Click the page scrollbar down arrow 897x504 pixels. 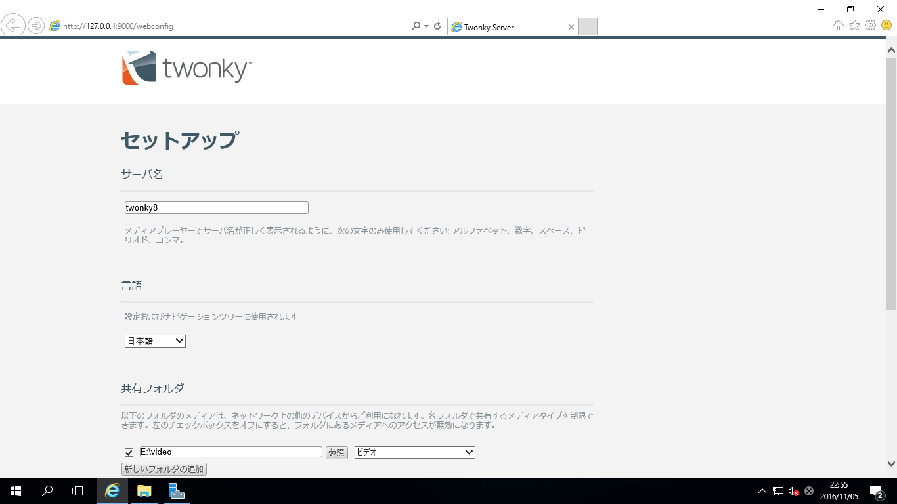[x=891, y=463]
